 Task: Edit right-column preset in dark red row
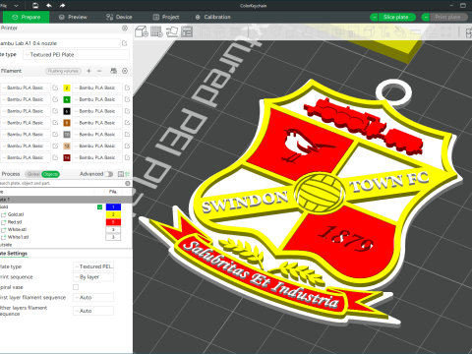pos(127,157)
